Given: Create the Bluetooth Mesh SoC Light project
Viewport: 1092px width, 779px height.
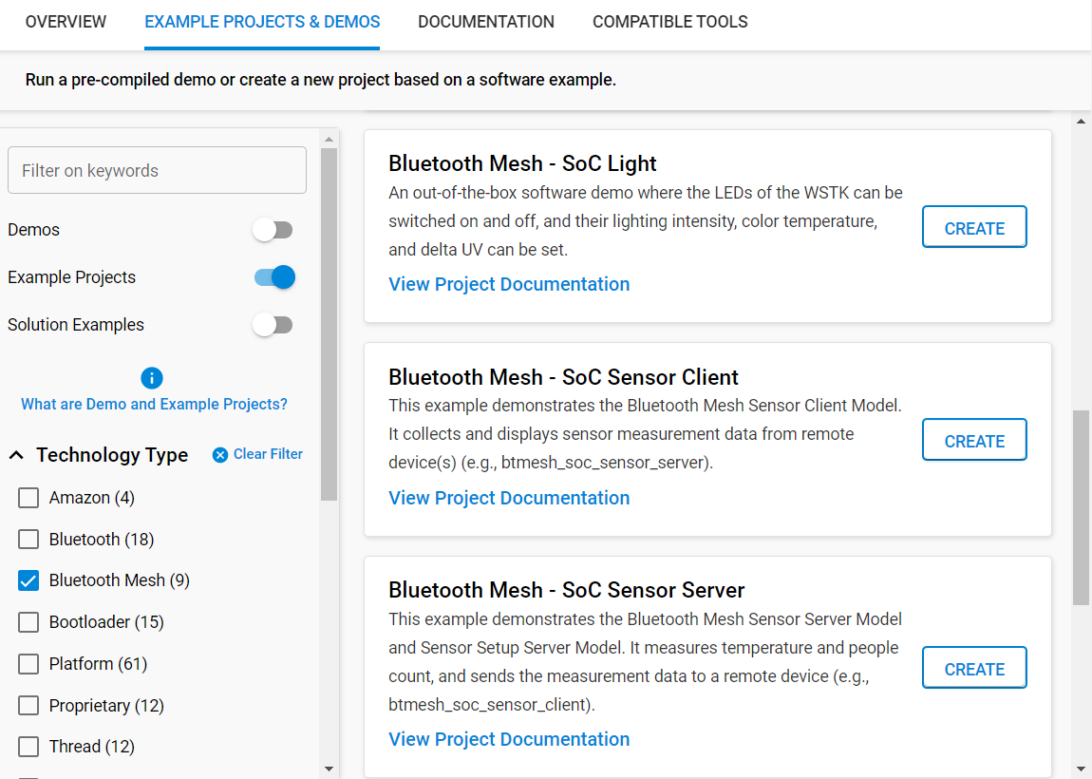Looking at the screenshot, I should point(974,226).
